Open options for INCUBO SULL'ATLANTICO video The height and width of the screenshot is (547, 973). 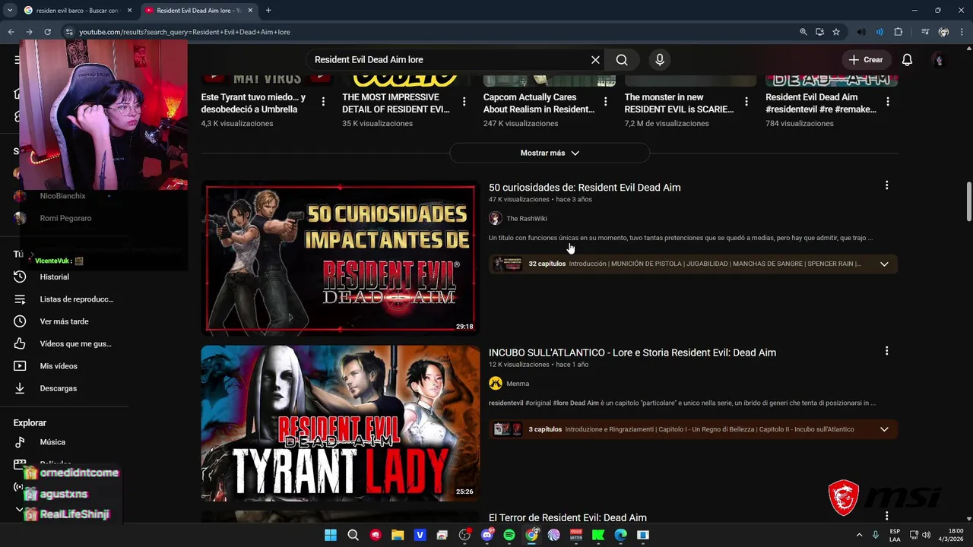(x=886, y=351)
